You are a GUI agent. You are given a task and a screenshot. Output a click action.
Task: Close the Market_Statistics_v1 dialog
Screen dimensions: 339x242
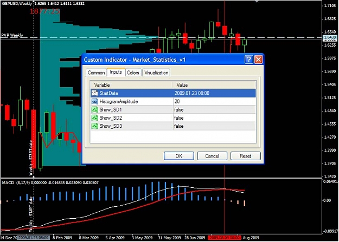[259, 60]
